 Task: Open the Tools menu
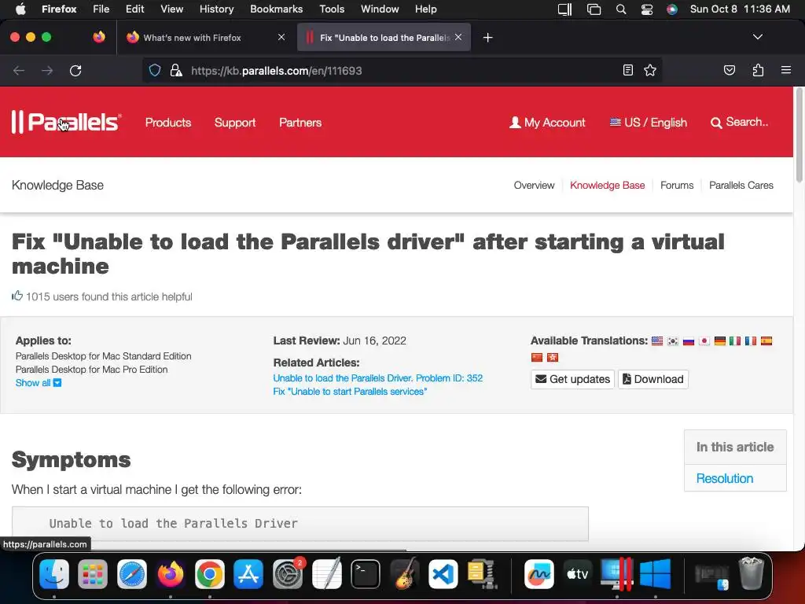pos(332,9)
